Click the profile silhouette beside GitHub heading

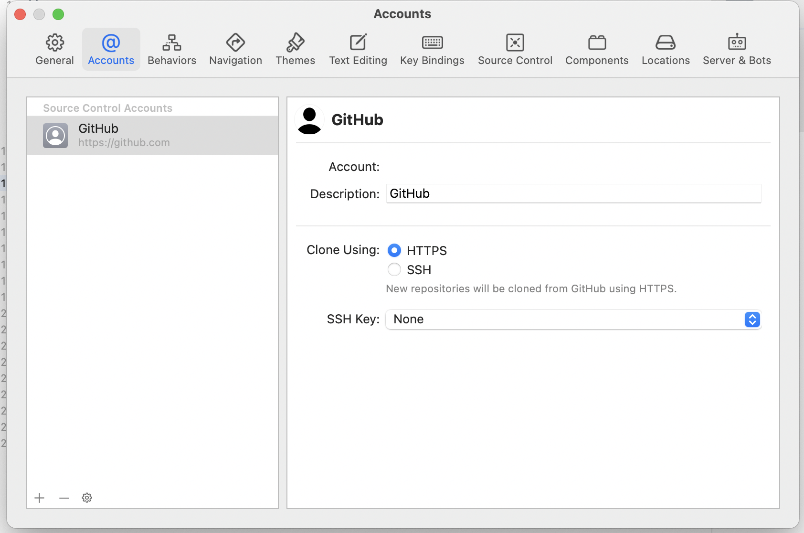click(x=309, y=120)
